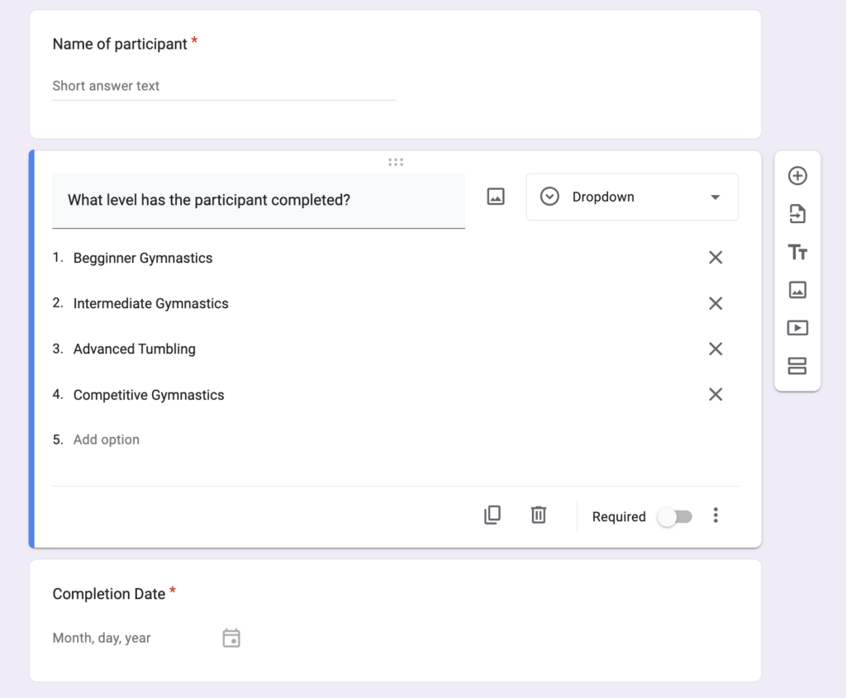The image size is (846, 698).
Task: Delete the question with the trash icon
Action: tap(538, 515)
